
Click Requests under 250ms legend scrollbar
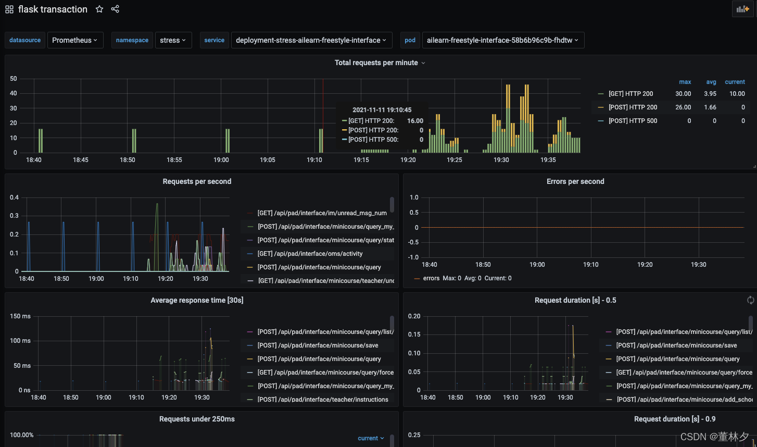392,441
